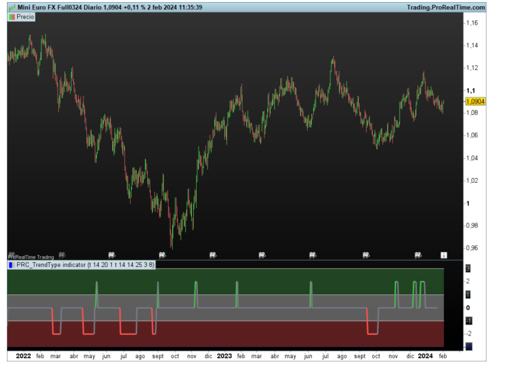The height and width of the screenshot is (369, 516).
Task: Click the rollover marker icon near September 2023
Action: [366, 255]
